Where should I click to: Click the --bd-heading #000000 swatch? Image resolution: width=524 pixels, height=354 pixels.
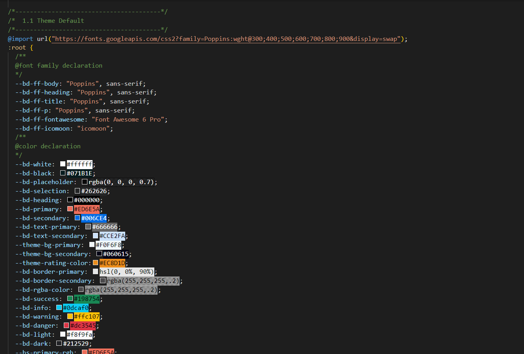pos(70,200)
